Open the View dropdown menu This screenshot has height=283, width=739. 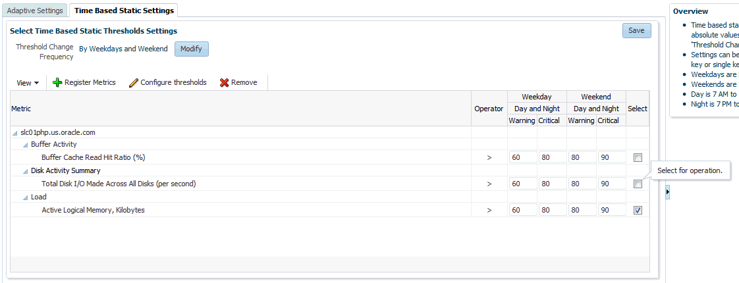click(x=28, y=83)
